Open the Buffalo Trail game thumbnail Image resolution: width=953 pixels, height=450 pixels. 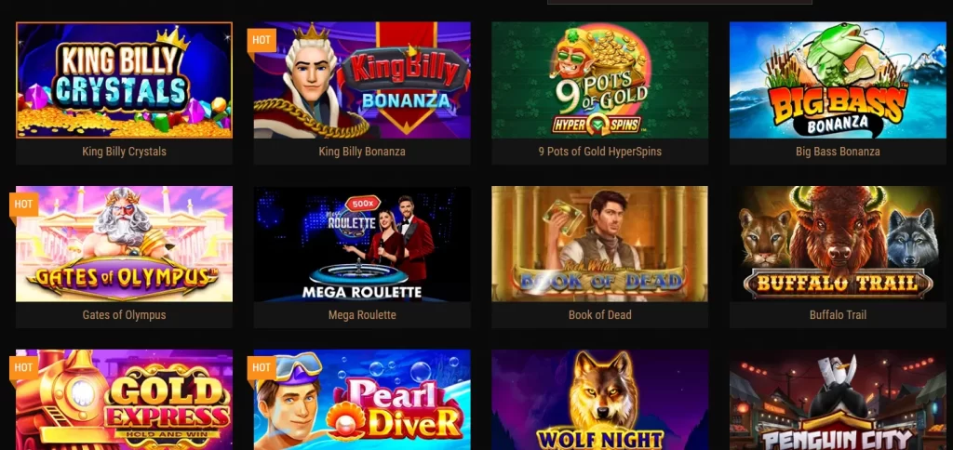[839, 245]
